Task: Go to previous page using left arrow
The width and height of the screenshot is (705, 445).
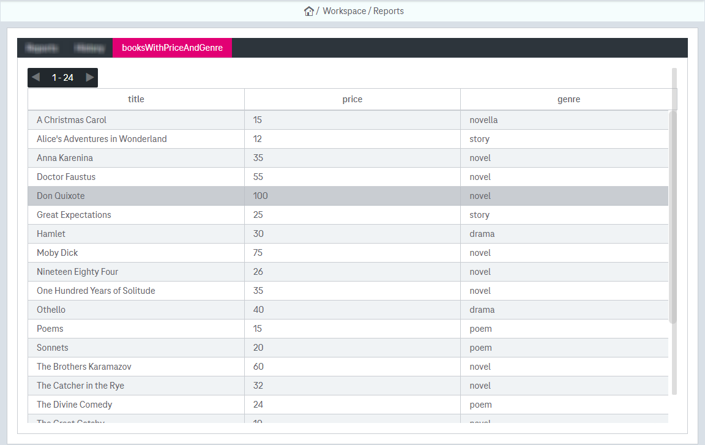Action: point(36,77)
